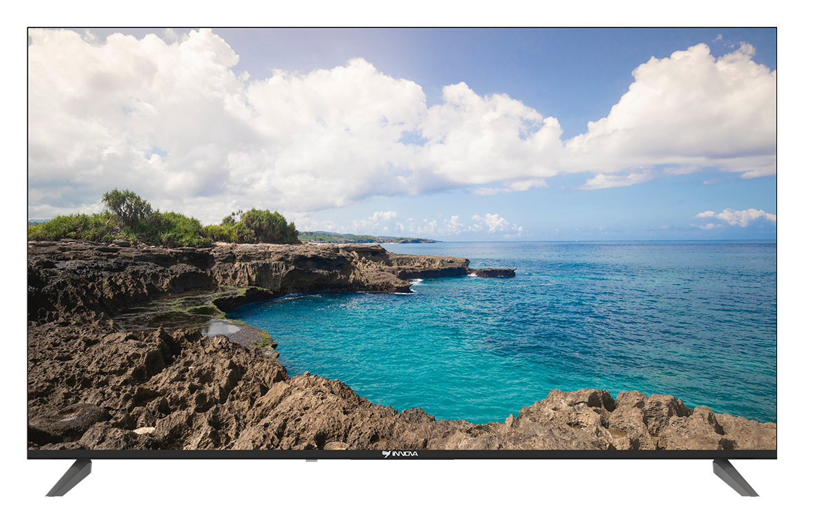The image size is (817, 519).
Task: Click the left TV stand leg
Action: pos(69,477)
